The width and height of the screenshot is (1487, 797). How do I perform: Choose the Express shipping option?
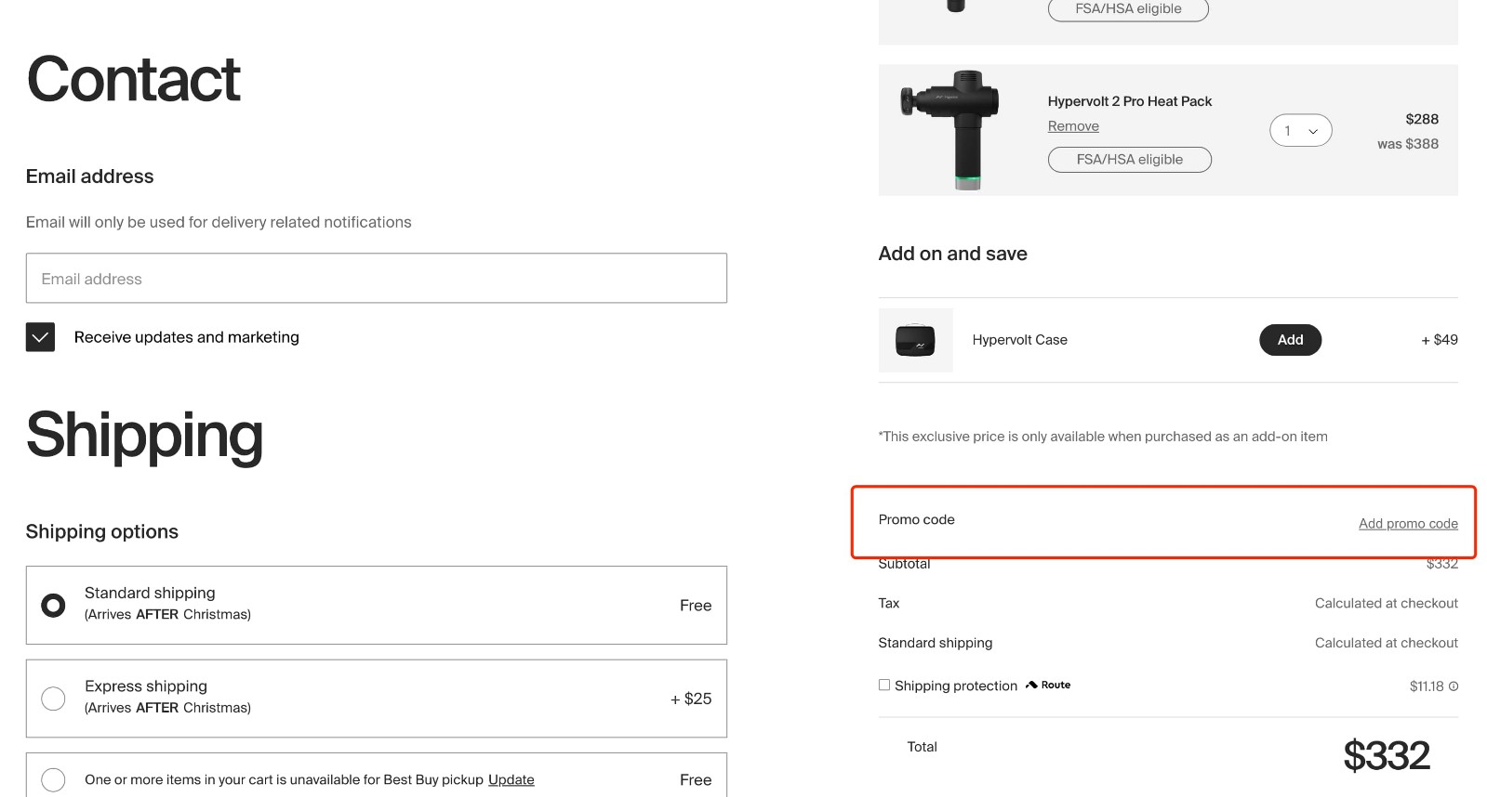54,699
